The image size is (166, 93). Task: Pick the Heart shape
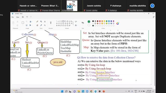(x=67, y=25)
